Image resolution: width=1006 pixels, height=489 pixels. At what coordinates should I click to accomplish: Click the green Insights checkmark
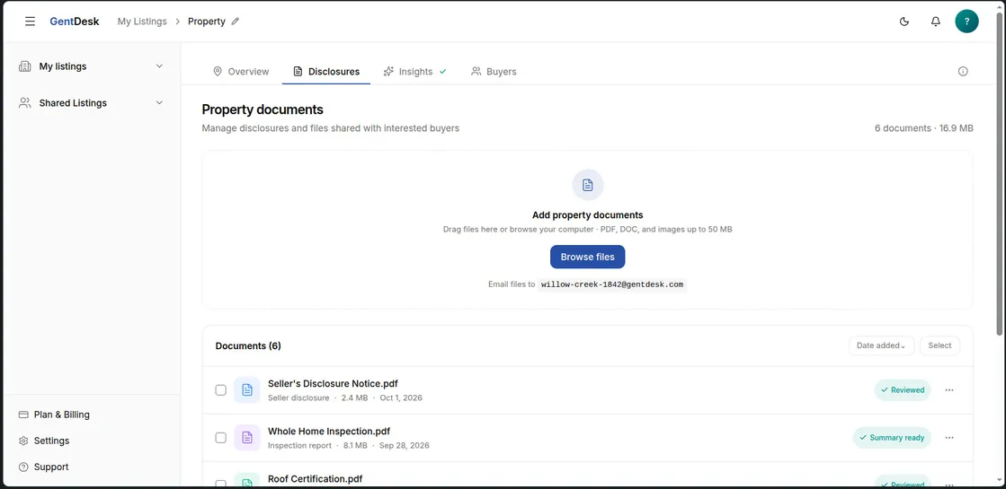442,71
